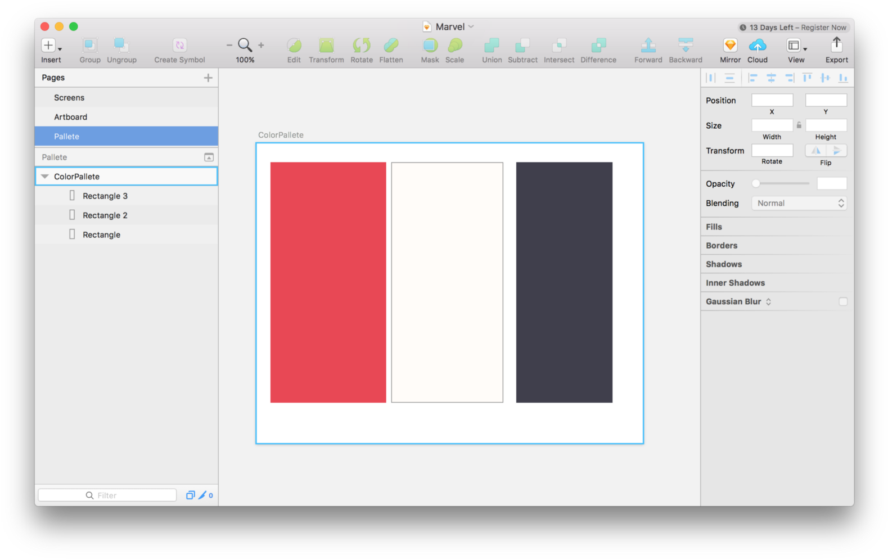Select the Mask tool

(x=430, y=46)
